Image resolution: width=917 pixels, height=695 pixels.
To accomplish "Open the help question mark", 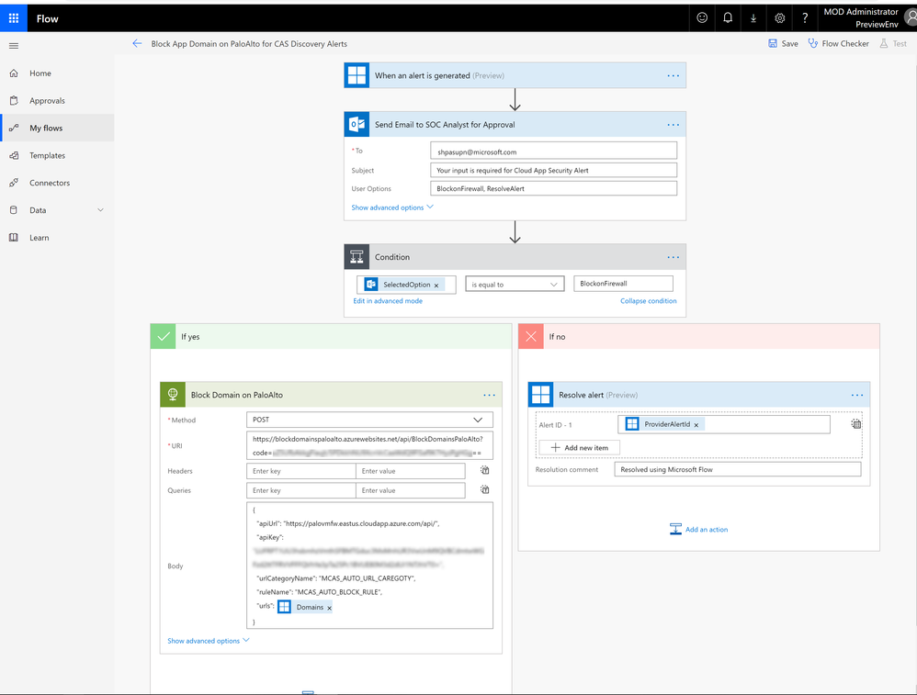I will 805,18.
